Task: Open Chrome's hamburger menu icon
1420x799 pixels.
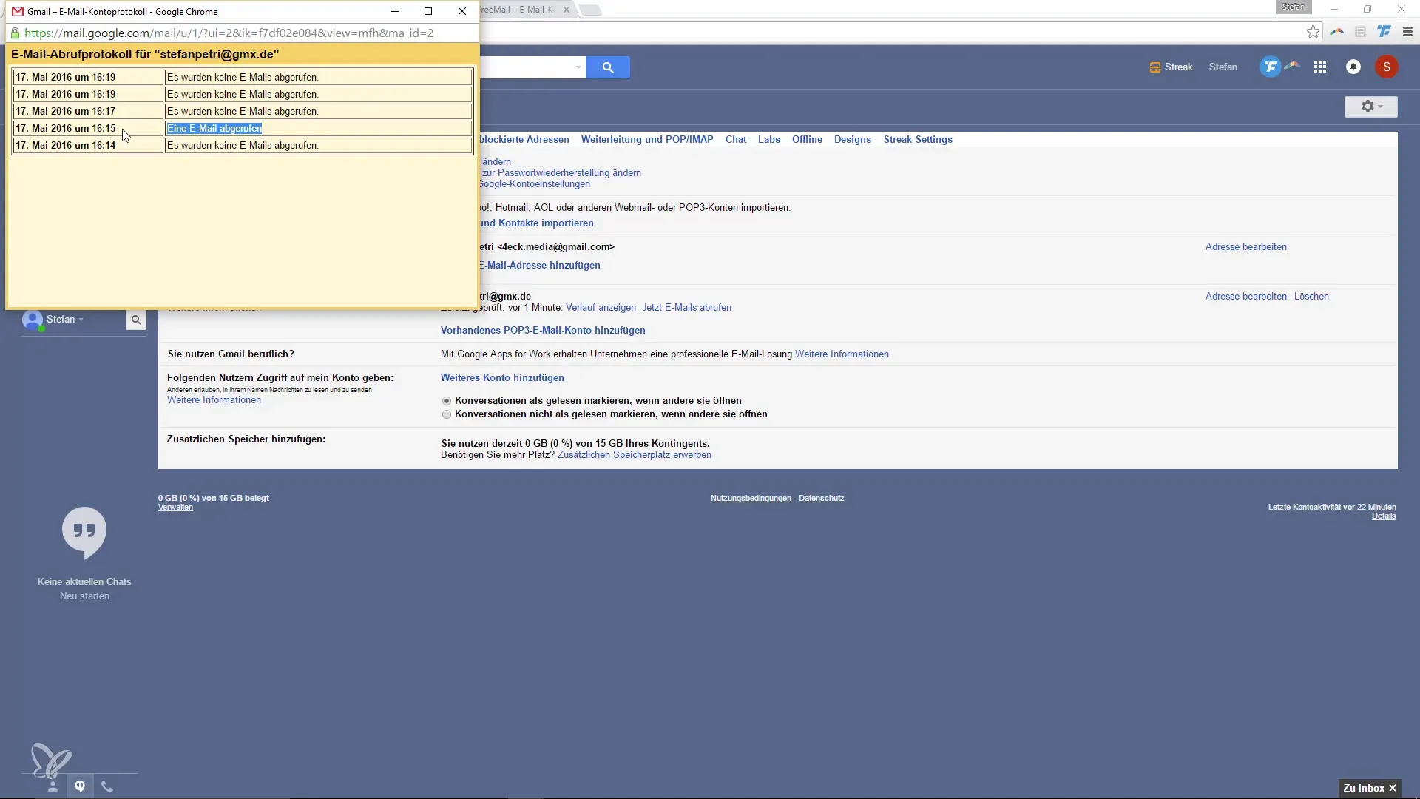Action: (x=1407, y=32)
